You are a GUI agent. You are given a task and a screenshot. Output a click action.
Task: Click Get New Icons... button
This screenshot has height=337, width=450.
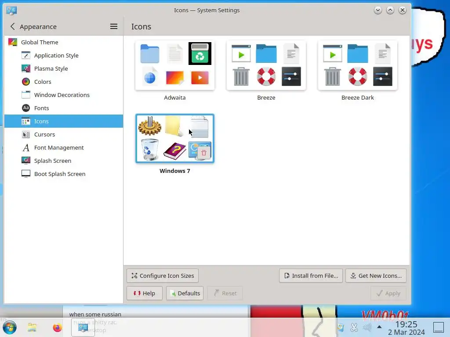pyautogui.click(x=376, y=276)
